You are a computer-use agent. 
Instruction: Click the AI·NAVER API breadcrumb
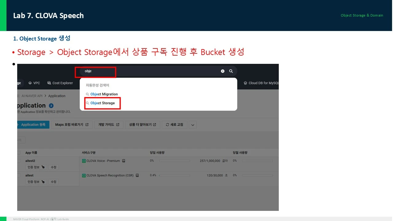[x=32, y=96]
